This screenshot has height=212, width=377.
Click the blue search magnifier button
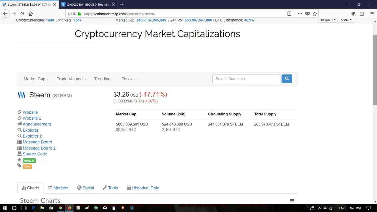(x=287, y=79)
